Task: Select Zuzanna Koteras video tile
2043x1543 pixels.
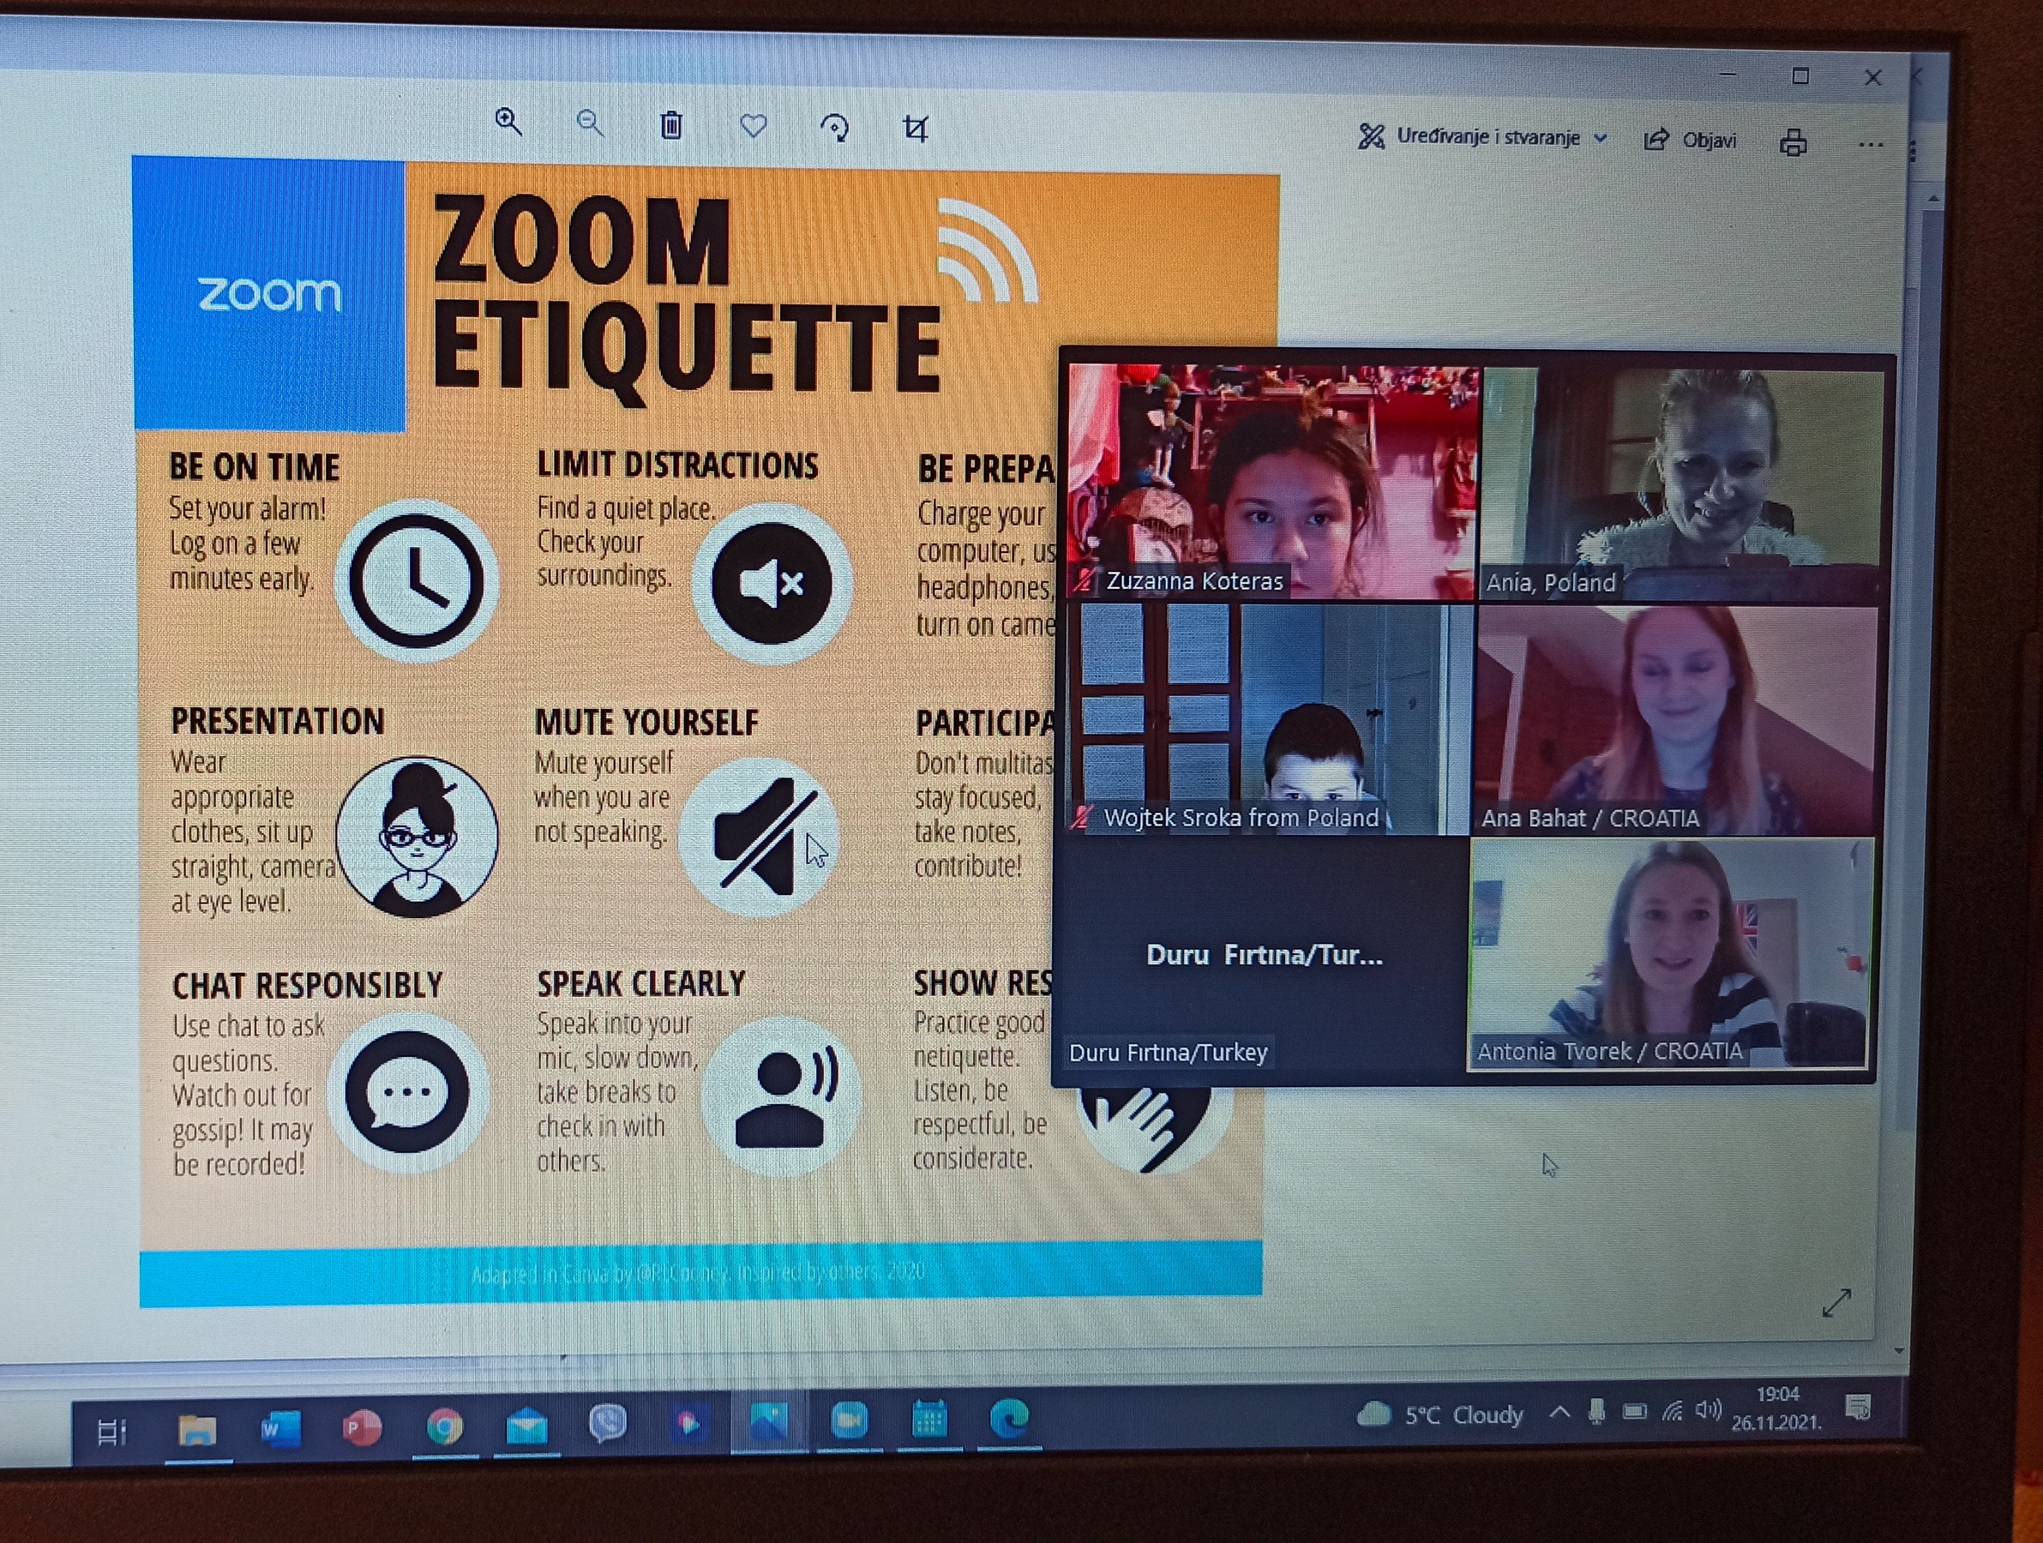Action: pos(1273,480)
